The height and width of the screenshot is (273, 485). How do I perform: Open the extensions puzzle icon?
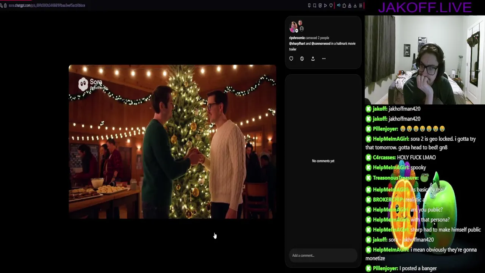pos(344,6)
